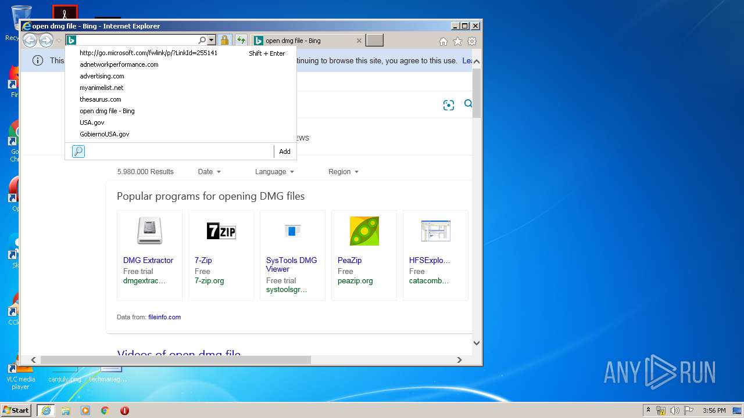Viewport: 744px width, 418px height.
Task: Click the vertical scrollbar down arrow
Action: [477, 343]
